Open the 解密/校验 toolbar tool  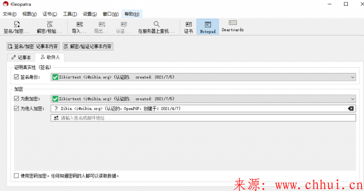[50, 27]
